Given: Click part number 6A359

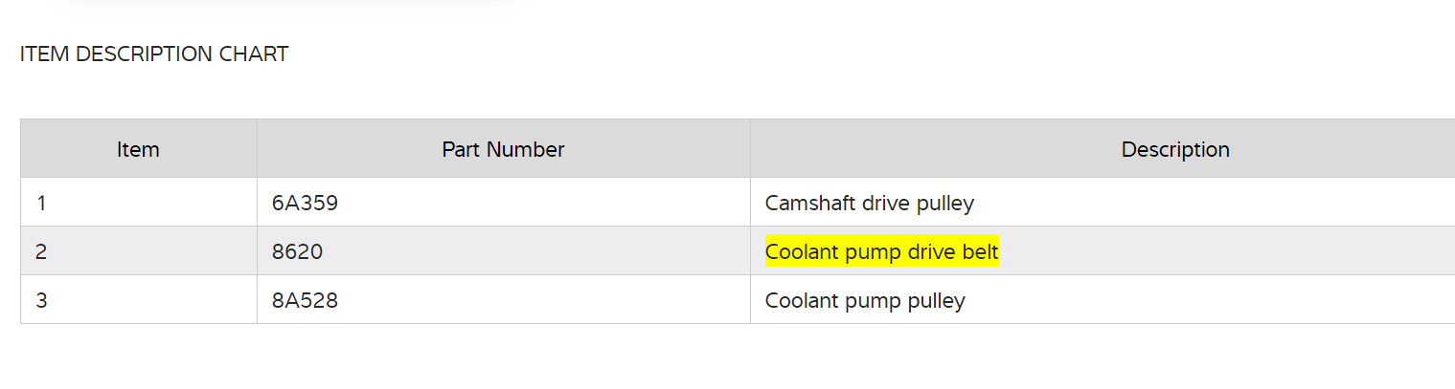Looking at the screenshot, I should pyautogui.click(x=305, y=203).
